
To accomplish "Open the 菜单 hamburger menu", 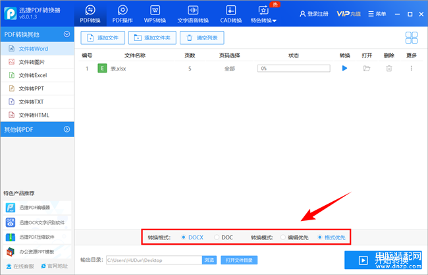I will pos(377,14).
